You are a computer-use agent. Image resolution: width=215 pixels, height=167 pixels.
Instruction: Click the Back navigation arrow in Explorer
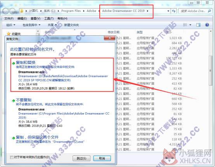pyautogui.click(x=5, y=11)
